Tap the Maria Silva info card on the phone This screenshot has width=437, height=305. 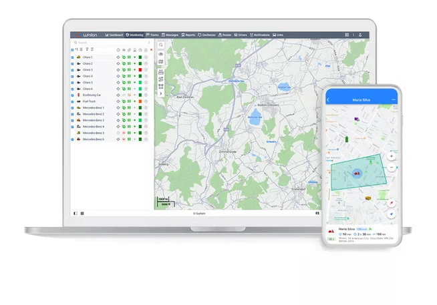[x=361, y=234]
